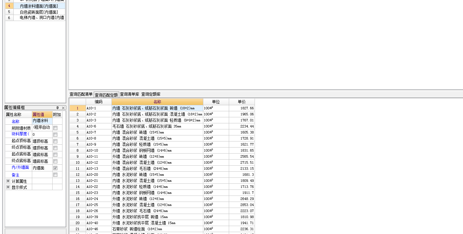Select name 石膏砂浆 砖墙柱面 (18+2)mm
Viewport: 463px width, 234px height.
click(x=157, y=229)
